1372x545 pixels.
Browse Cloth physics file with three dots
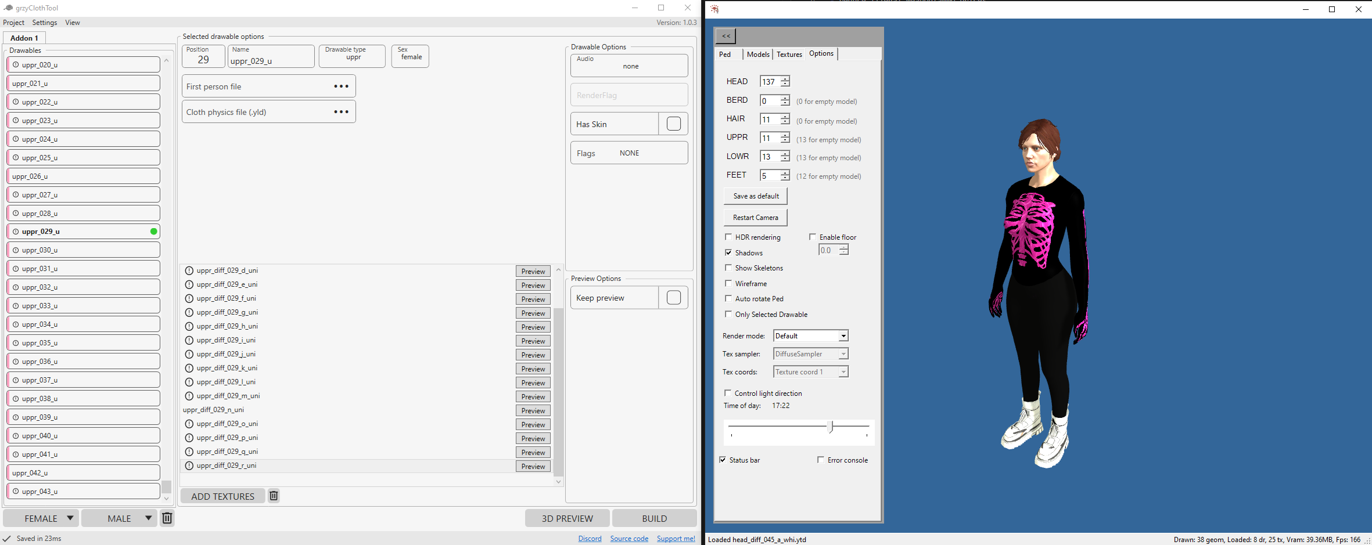point(342,112)
